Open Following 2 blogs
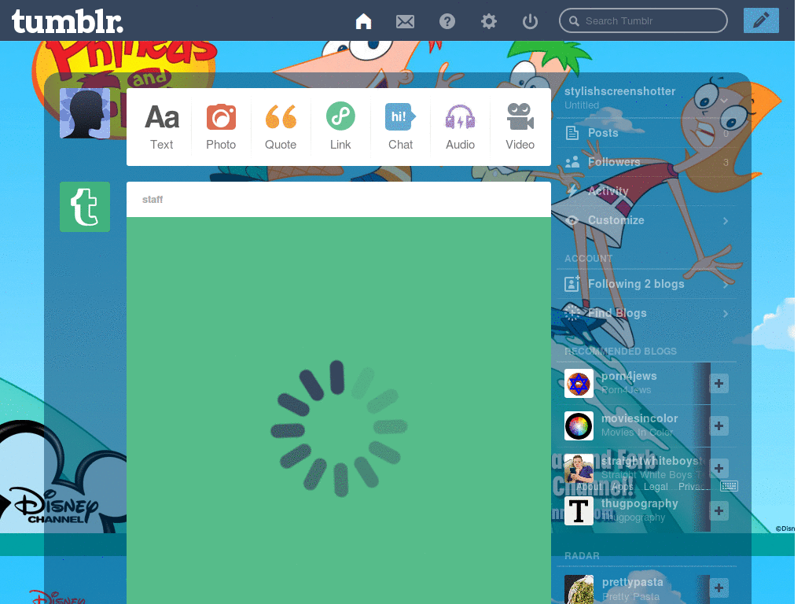805x604 pixels. point(647,284)
